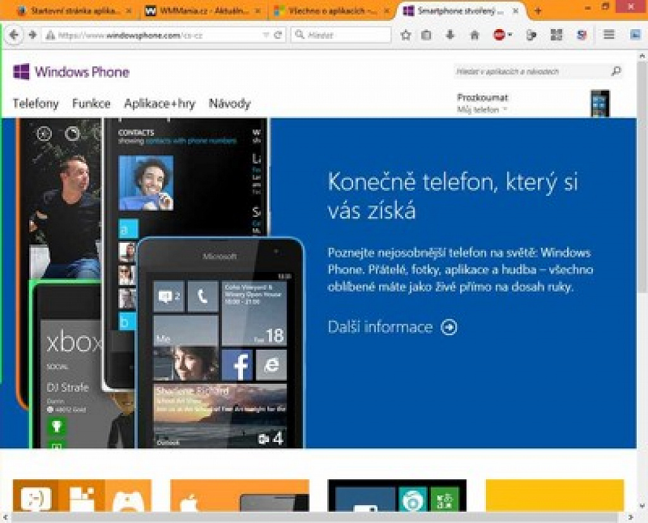Click the black start-screen promo tile
Image resolution: width=648 pixels, height=523 pixels.
click(x=397, y=495)
